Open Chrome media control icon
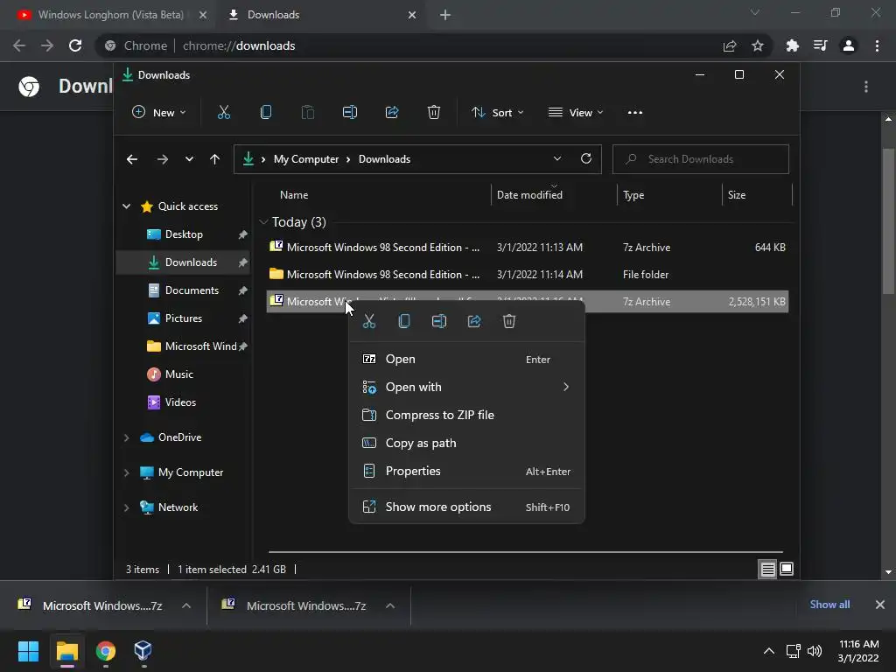 coord(821,45)
